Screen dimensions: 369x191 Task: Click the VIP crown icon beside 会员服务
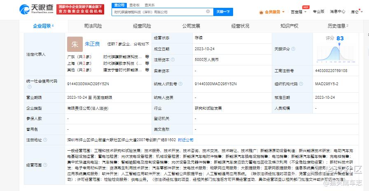tap(261, 12)
